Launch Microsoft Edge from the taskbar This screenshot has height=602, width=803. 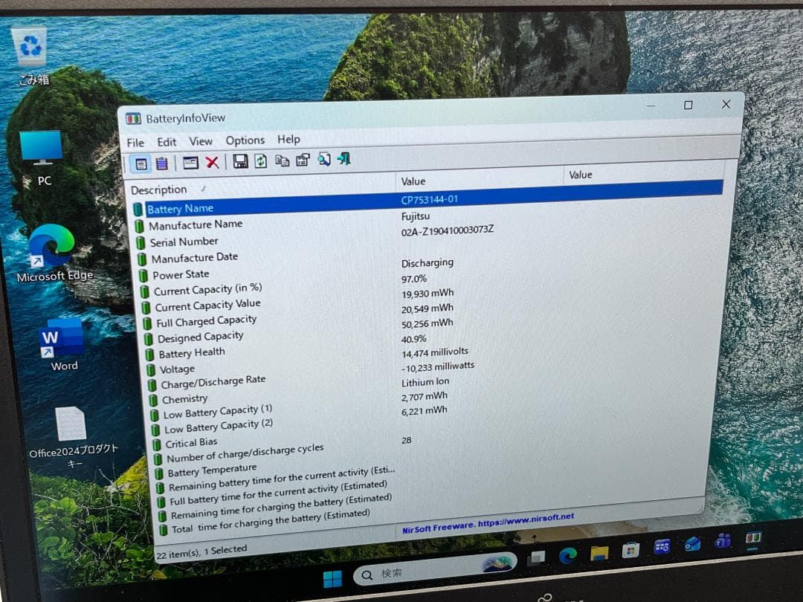567,554
